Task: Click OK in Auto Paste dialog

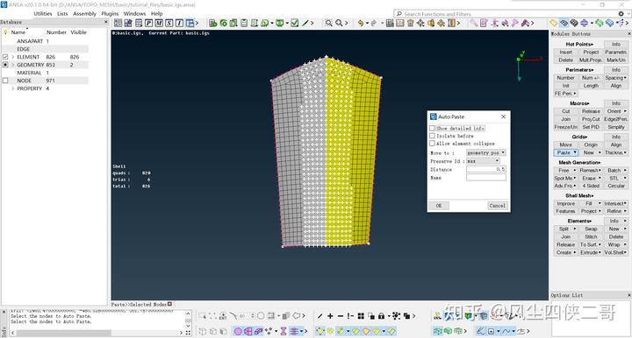Action: pos(439,206)
